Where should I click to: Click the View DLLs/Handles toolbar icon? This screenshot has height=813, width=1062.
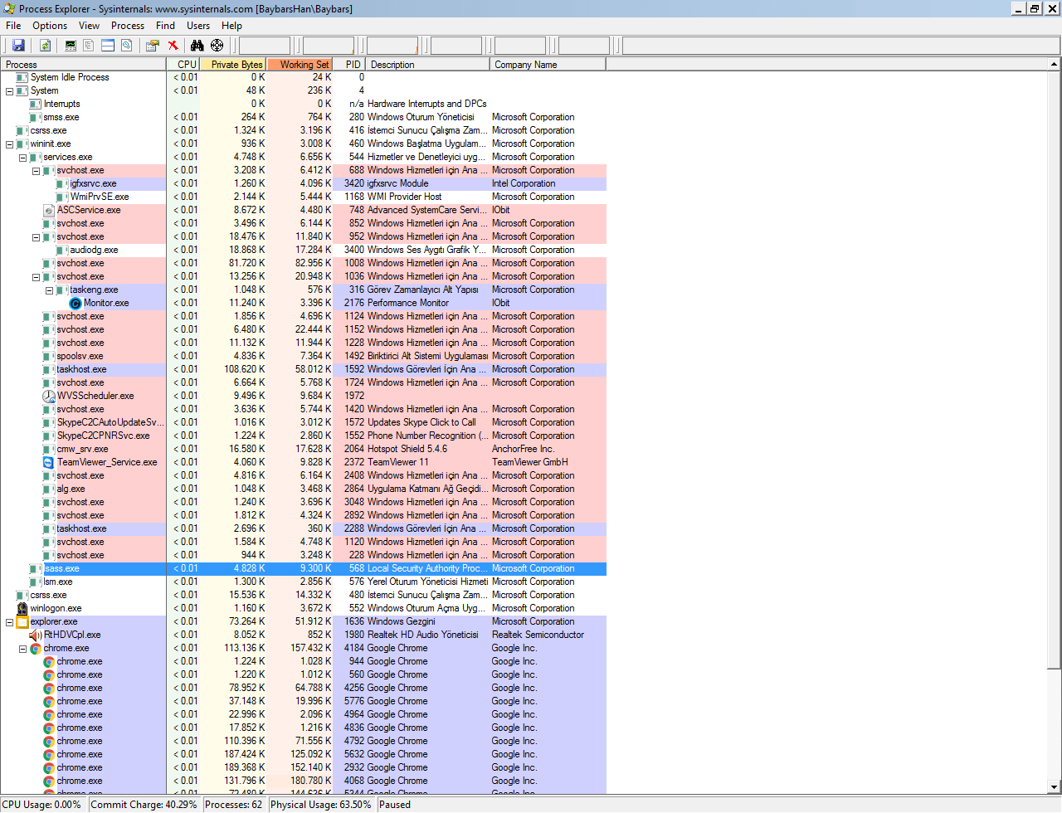point(127,46)
